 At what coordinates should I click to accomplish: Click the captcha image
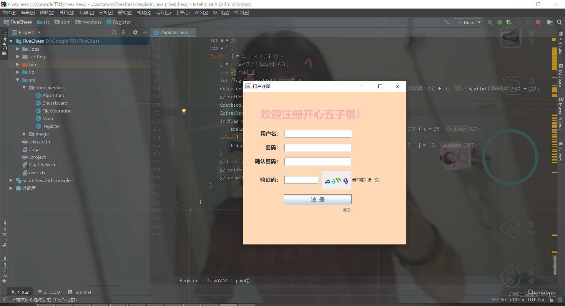[x=337, y=180]
